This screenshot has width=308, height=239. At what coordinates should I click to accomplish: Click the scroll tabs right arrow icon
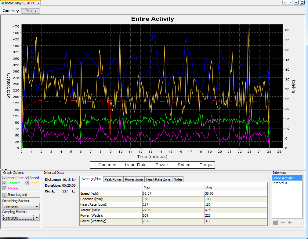290,2
